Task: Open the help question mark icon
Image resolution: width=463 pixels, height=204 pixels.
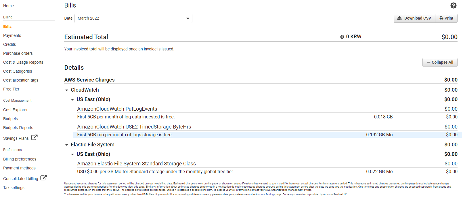Action: [x=454, y=5]
